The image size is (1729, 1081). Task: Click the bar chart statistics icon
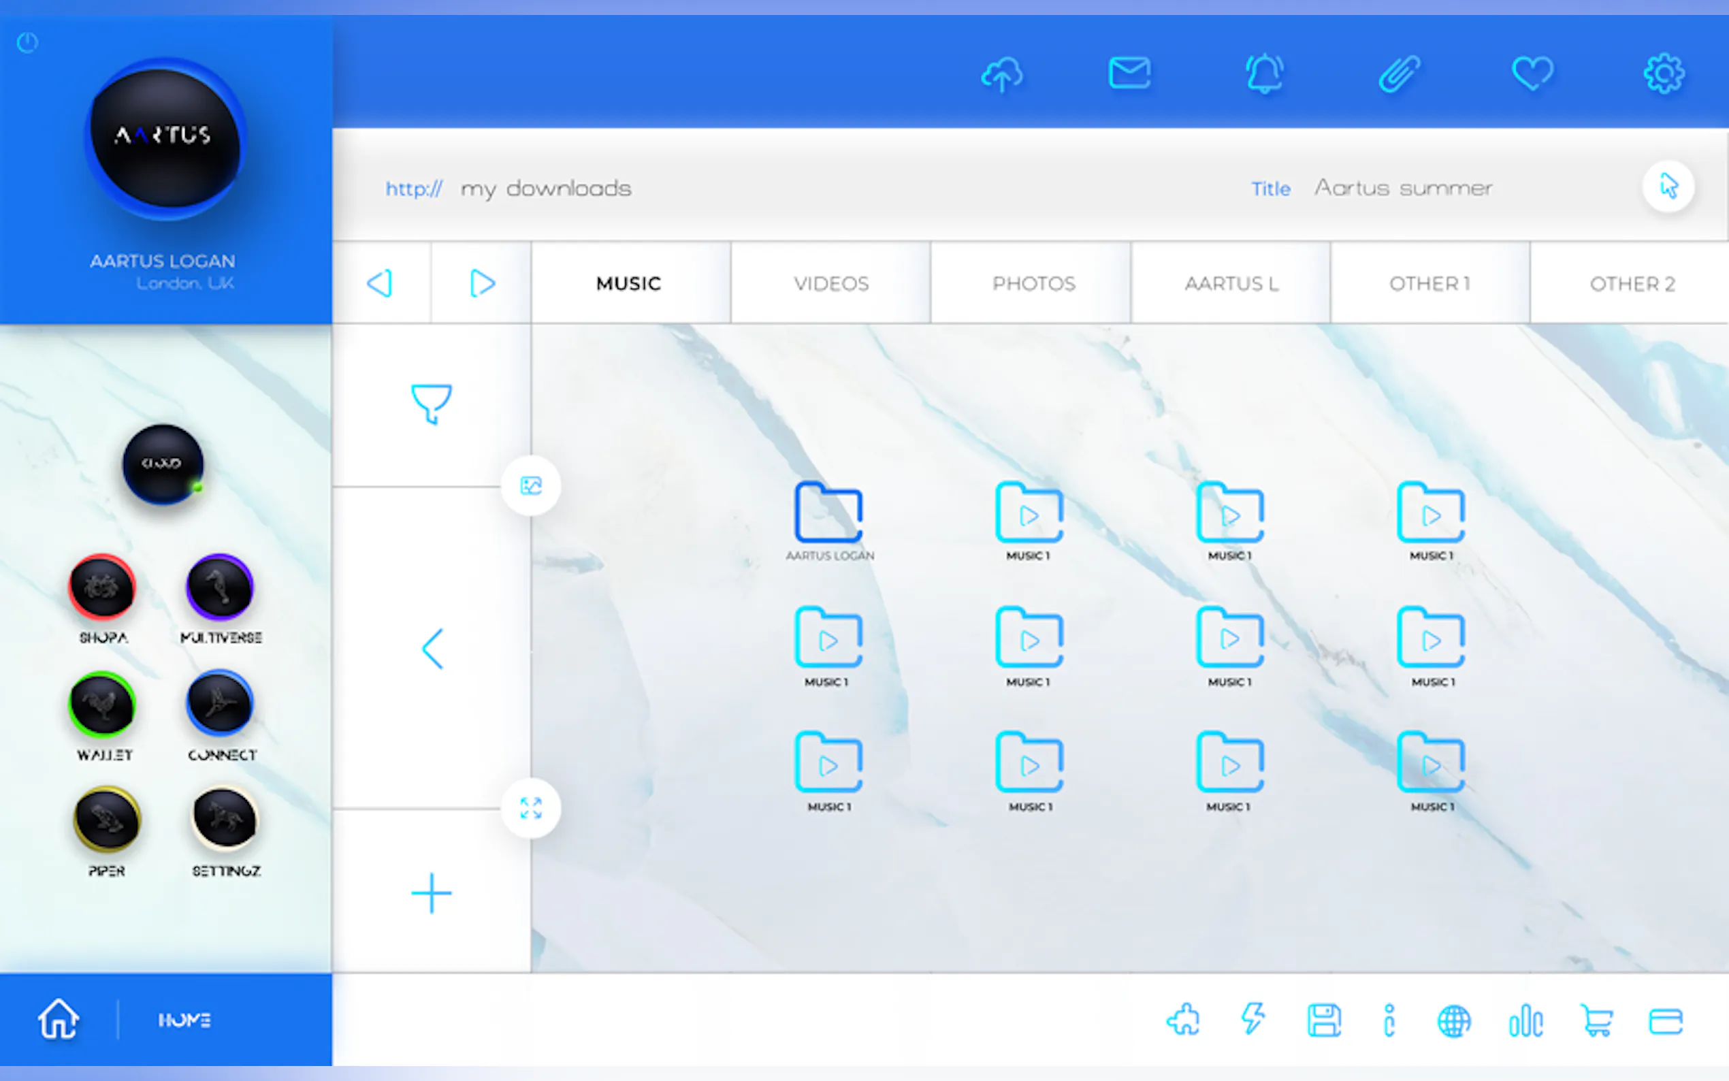click(x=1525, y=1020)
